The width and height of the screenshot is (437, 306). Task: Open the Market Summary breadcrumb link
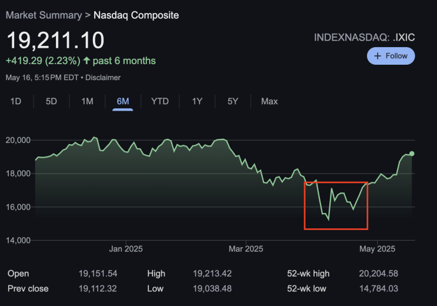[43, 14]
